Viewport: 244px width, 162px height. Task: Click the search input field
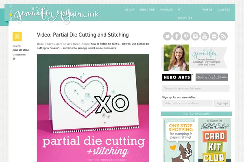pyautogui.click(x=196, y=88)
